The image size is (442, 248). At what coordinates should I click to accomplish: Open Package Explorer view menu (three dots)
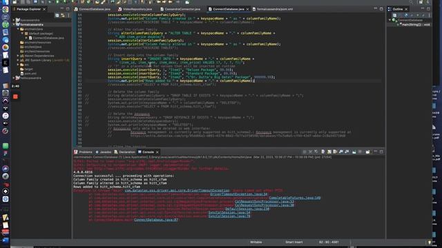68,15
